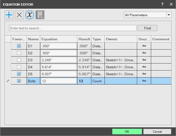Sort by the Equation column header
176x136 pixels.
click(59, 39)
